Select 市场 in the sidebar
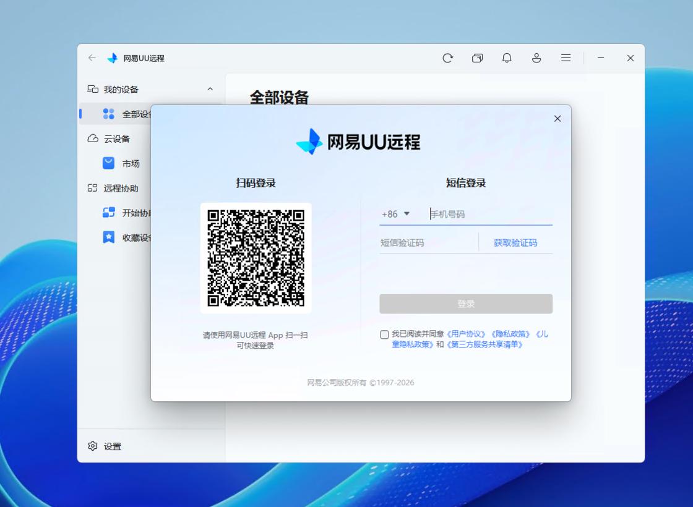 point(131,163)
